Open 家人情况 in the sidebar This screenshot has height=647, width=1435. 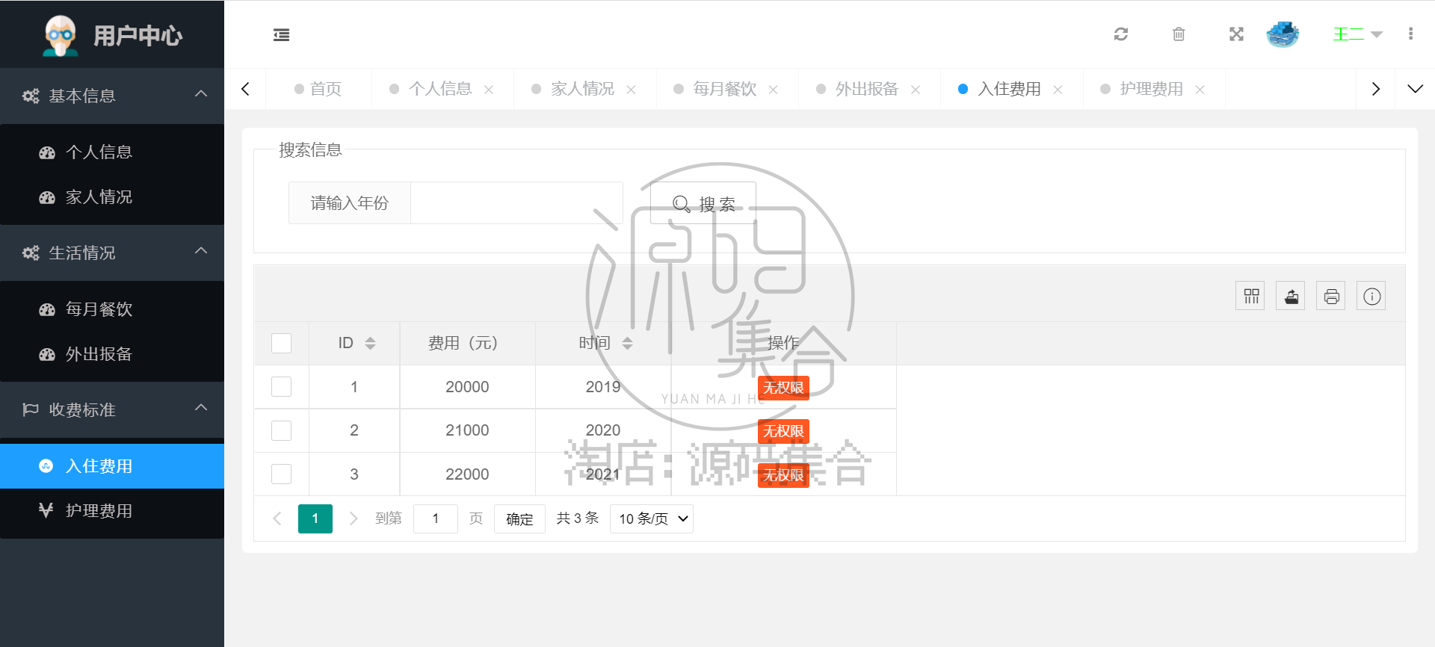[112, 197]
